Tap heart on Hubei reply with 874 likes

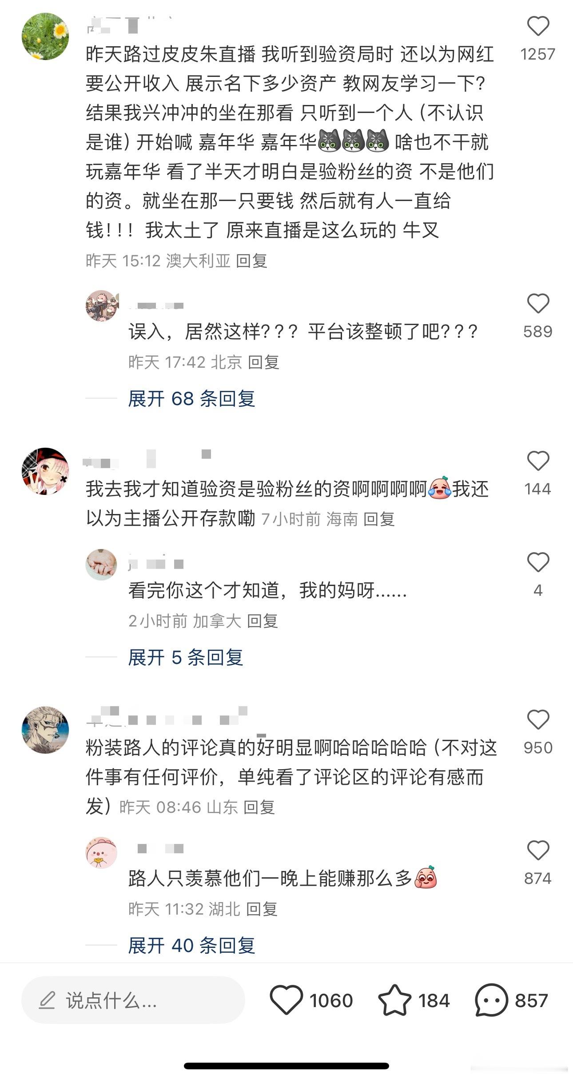(x=538, y=851)
